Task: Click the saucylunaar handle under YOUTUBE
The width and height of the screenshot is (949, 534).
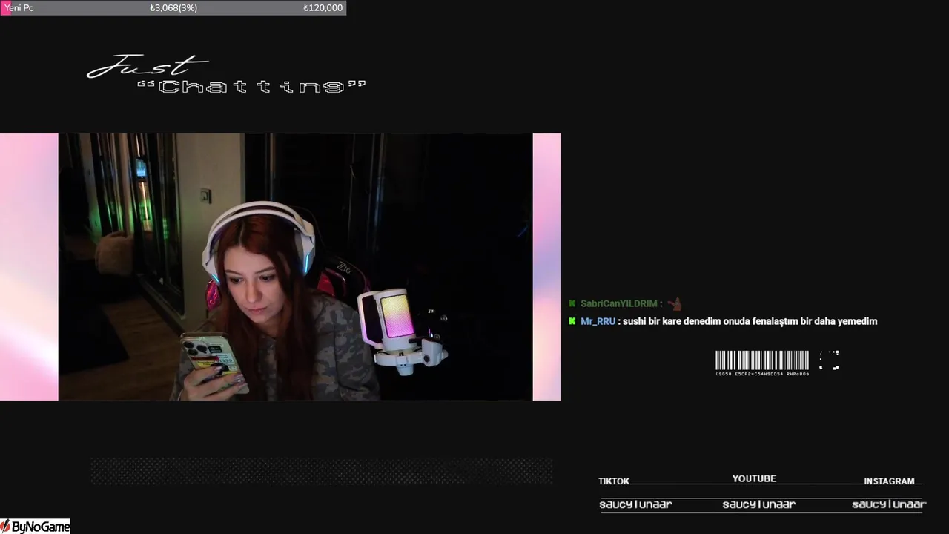Action: (x=758, y=504)
